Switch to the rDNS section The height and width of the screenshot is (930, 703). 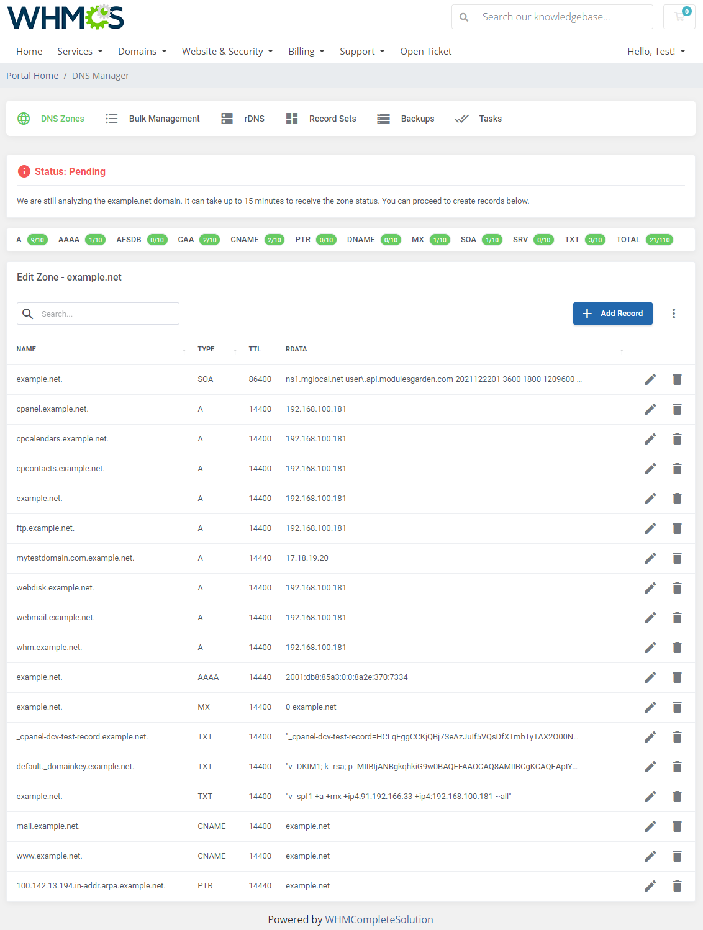[x=254, y=119]
